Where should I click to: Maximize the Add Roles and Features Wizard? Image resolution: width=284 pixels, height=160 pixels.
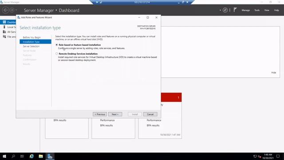(x=148, y=17)
